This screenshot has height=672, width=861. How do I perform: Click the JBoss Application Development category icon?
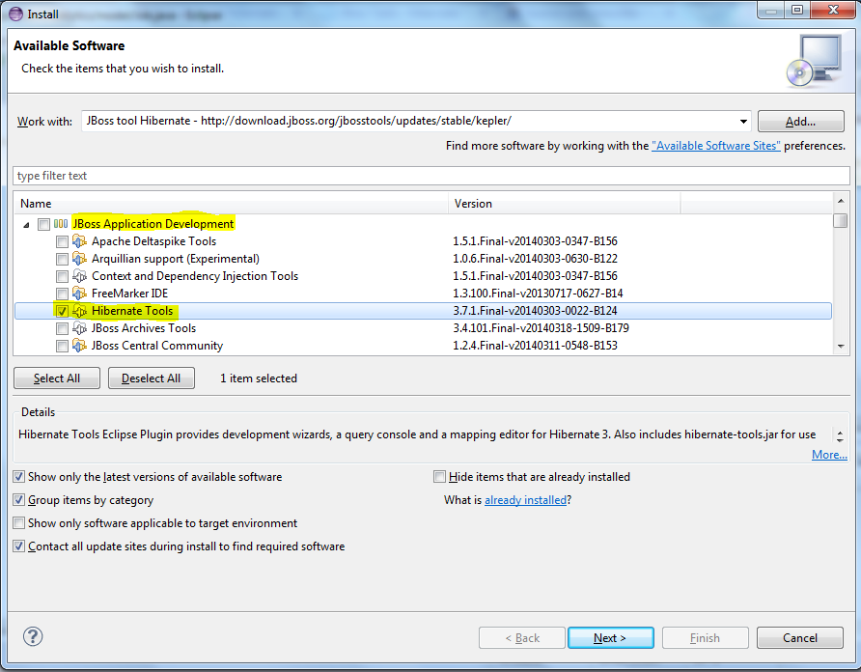coord(62,223)
